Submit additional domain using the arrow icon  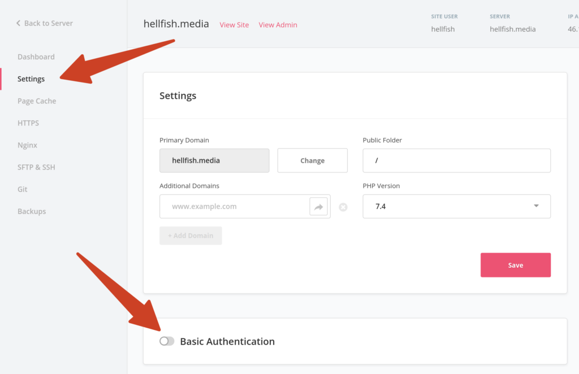(x=318, y=206)
